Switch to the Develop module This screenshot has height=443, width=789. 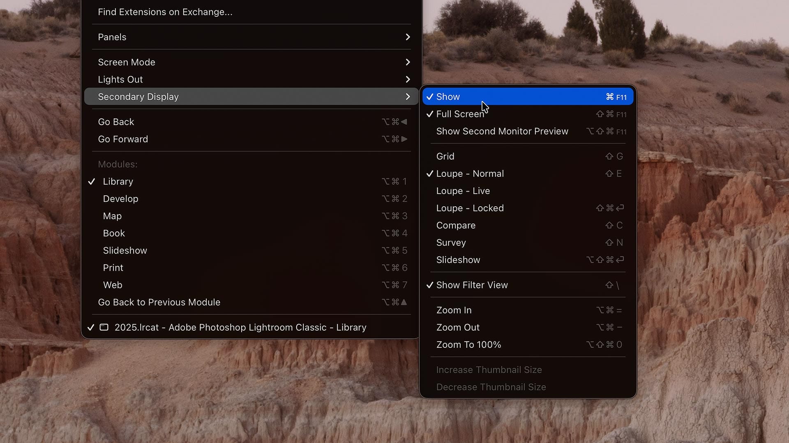pyautogui.click(x=120, y=199)
